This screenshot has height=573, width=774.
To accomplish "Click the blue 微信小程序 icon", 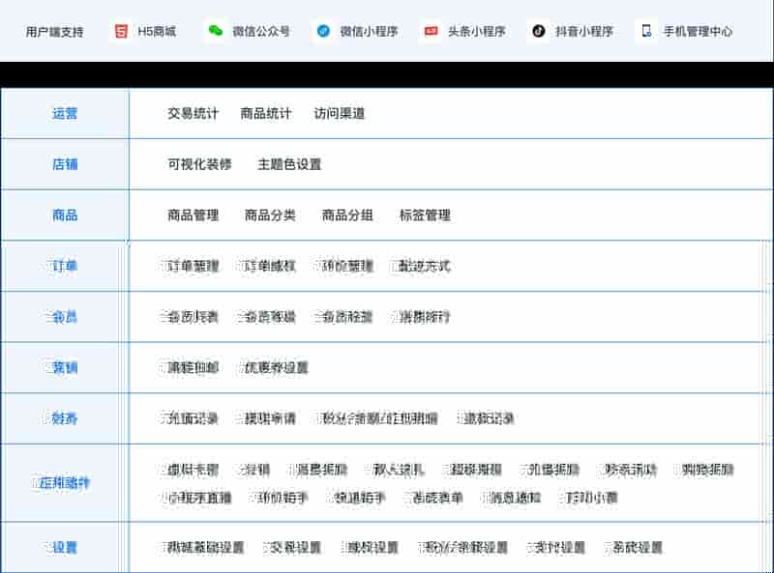I will click(323, 31).
